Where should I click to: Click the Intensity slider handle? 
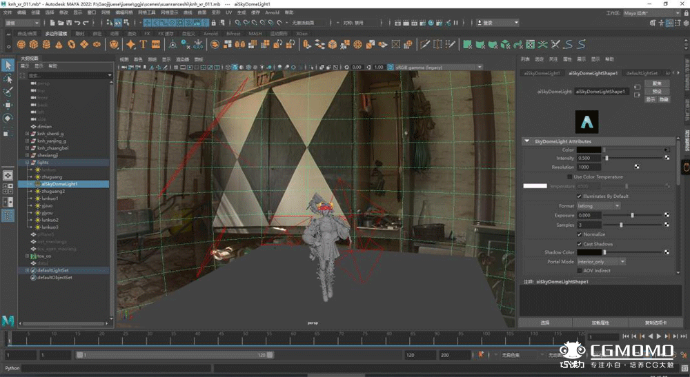[x=607, y=158]
